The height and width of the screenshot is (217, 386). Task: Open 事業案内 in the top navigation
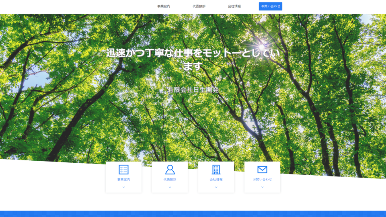pyautogui.click(x=164, y=6)
